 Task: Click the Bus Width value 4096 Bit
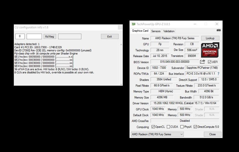[209, 91]
